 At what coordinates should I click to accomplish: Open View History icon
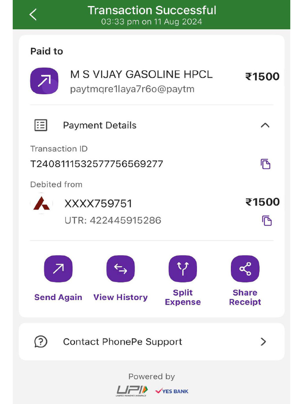coord(120,269)
